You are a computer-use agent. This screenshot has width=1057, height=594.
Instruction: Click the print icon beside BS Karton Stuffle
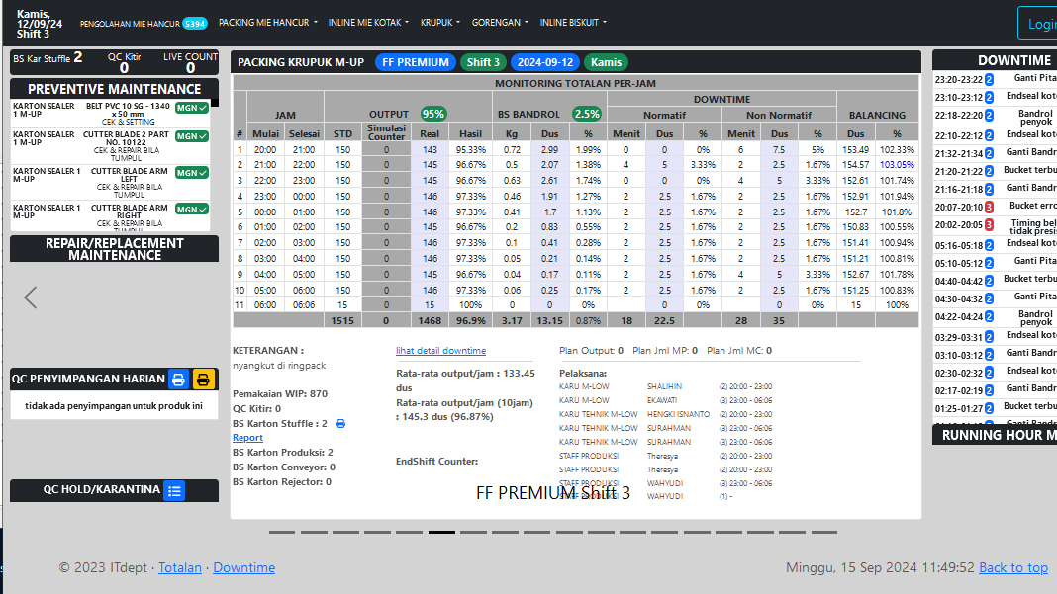coord(340,424)
